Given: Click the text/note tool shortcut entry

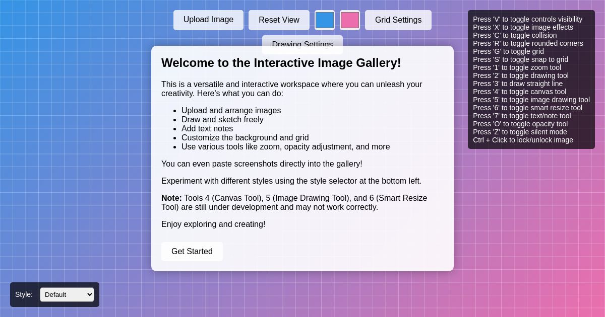Looking at the screenshot, I should pyautogui.click(x=522, y=116).
